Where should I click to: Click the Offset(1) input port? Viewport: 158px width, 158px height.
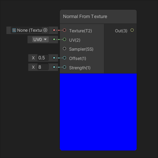(64, 58)
